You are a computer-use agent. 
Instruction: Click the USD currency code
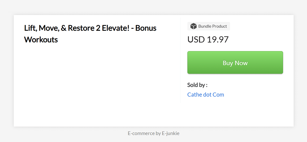(x=196, y=40)
